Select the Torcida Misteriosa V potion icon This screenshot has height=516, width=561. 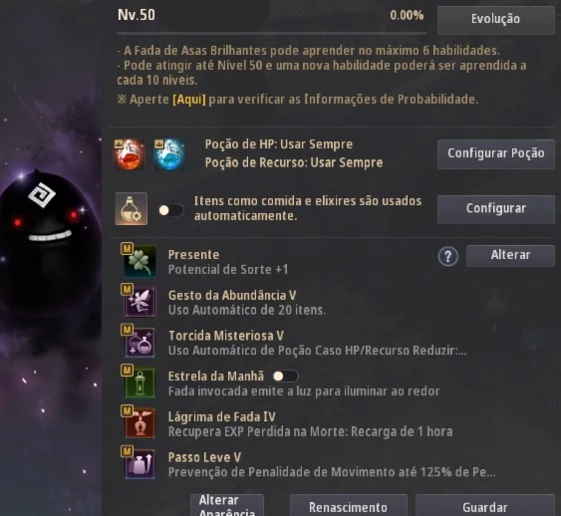pyautogui.click(x=140, y=343)
